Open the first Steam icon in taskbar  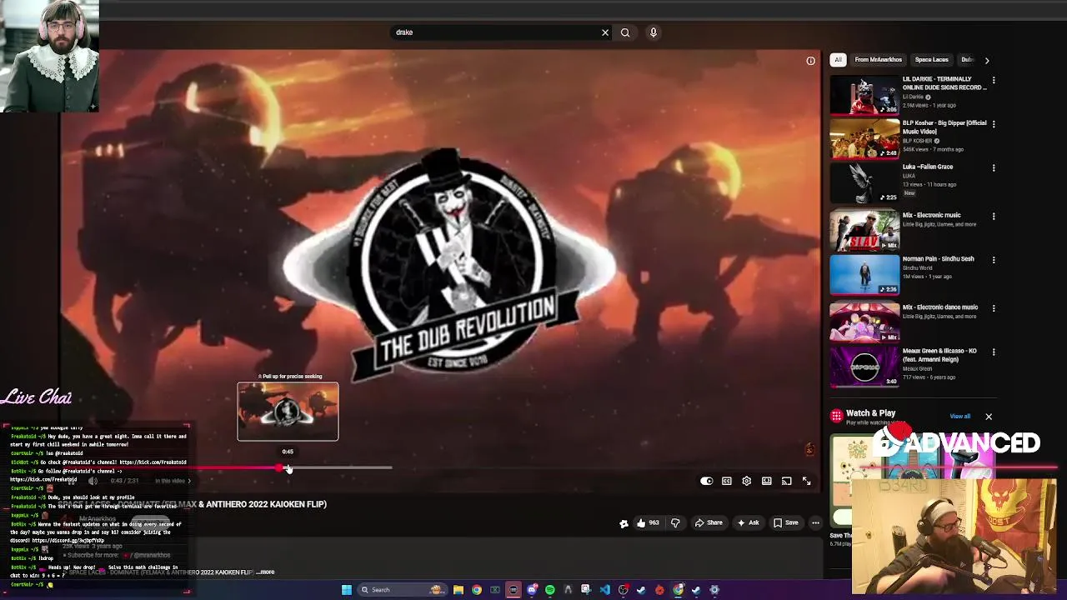[x=641, y=590]
